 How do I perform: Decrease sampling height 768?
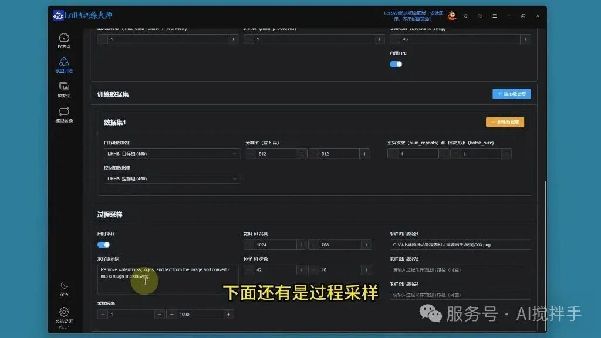point(313,245)
